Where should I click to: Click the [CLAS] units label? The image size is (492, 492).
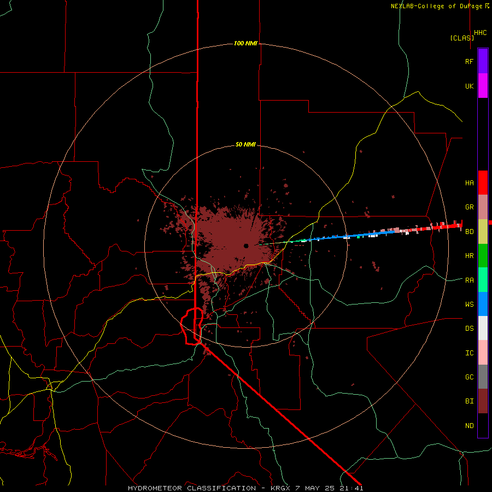tap(462, 38)
